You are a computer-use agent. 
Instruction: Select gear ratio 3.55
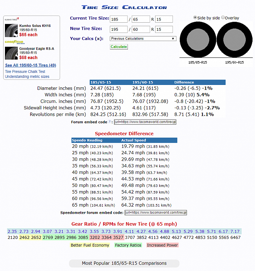(94, 231)
